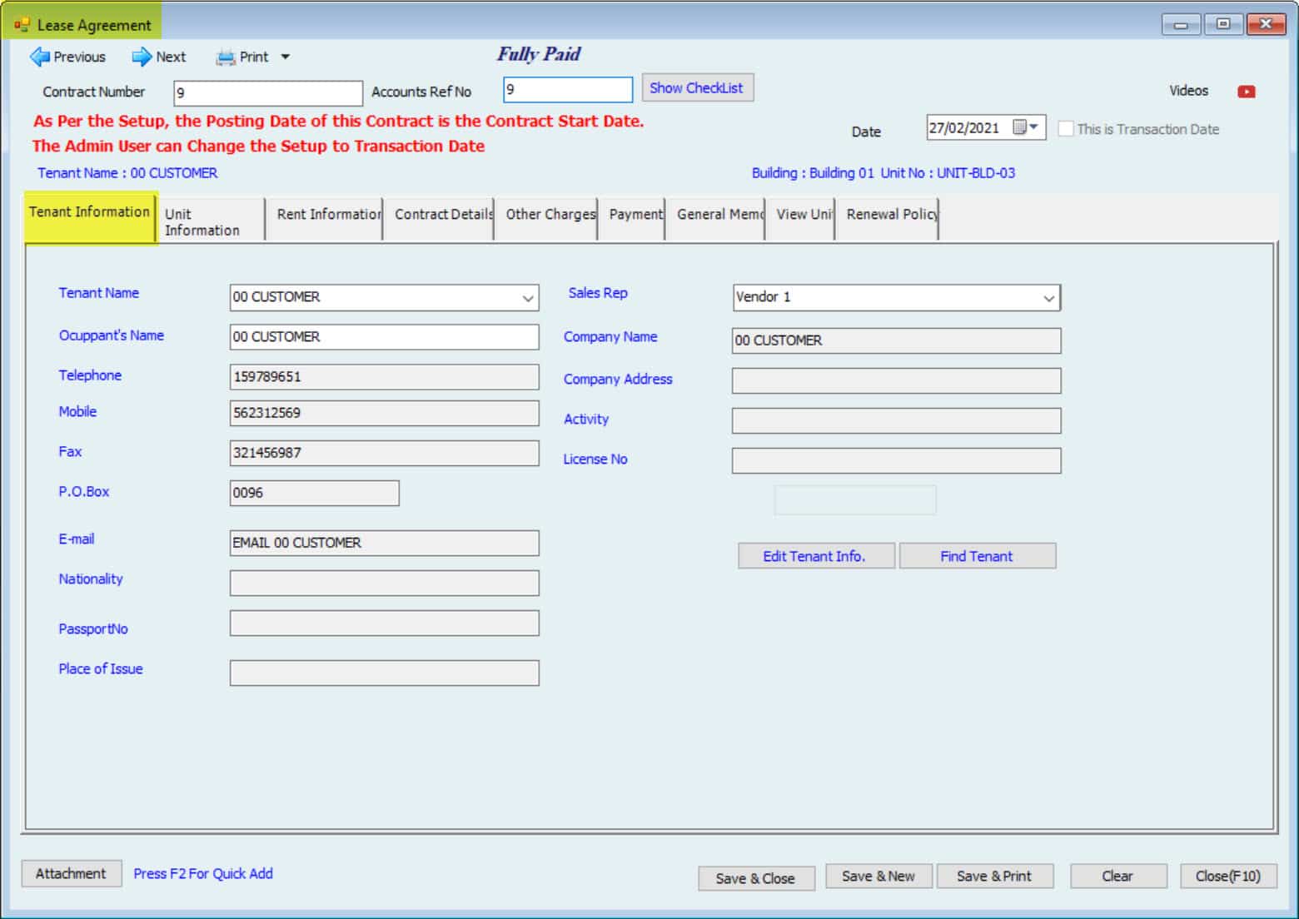
Task: Switch to Tenant Information tab
Action: point(90,218)
